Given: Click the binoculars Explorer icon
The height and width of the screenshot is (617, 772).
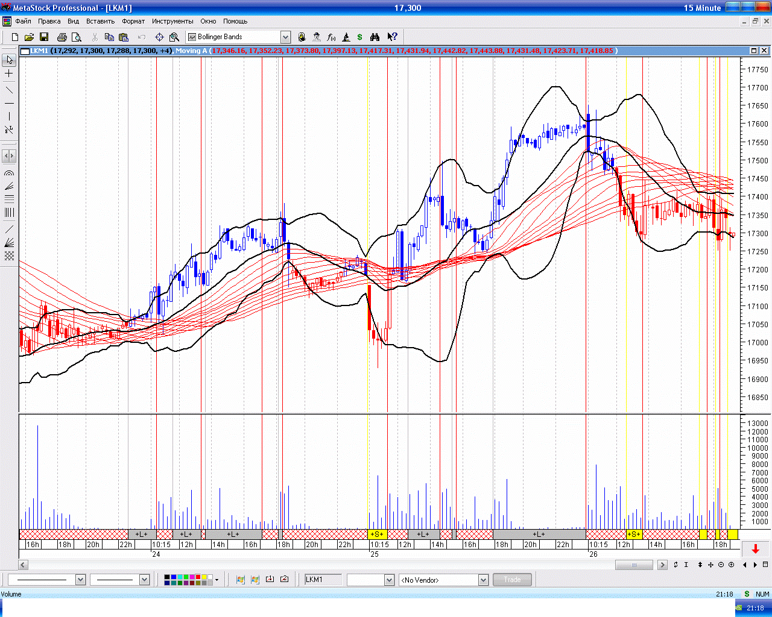Looking at the screenshot, I should (375, 37).
